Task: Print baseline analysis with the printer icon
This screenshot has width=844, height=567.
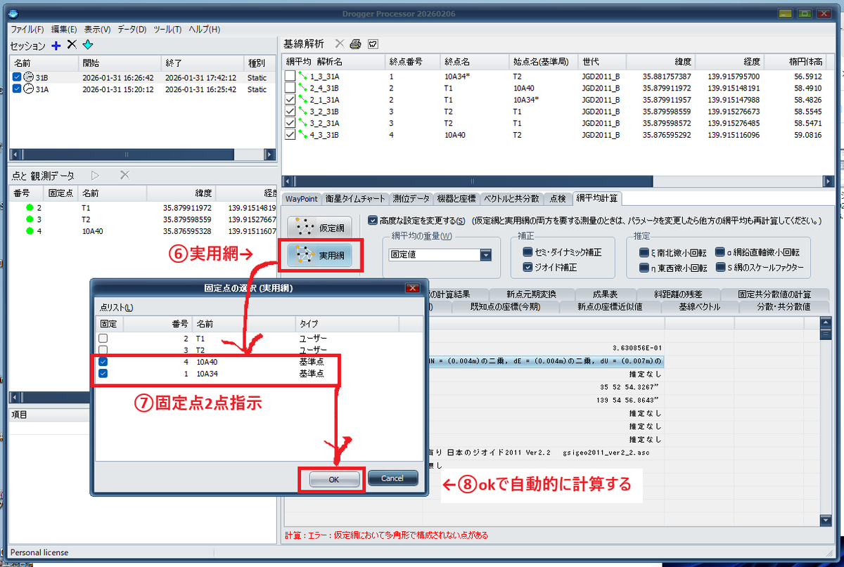Action: click(x=356, y=44)
